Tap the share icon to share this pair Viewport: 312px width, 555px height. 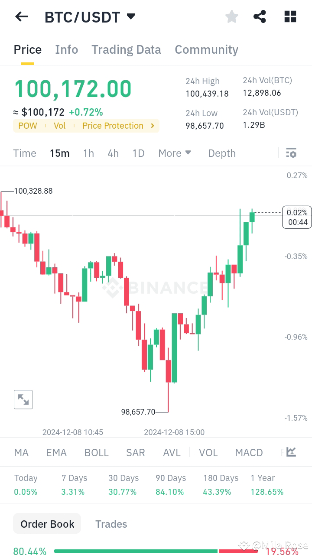pyautogui.click(x=260, y=16)
